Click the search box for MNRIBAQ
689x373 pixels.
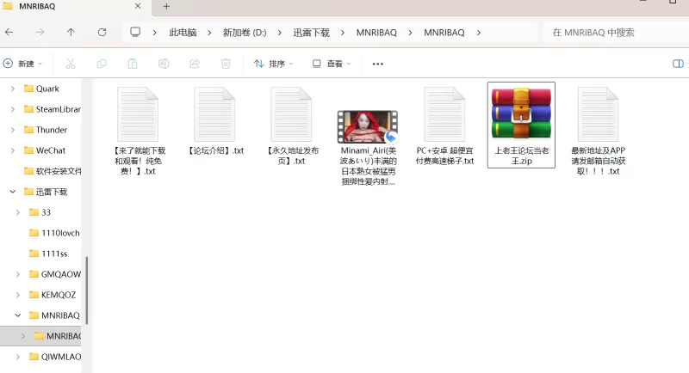click(x=611, y=33)
